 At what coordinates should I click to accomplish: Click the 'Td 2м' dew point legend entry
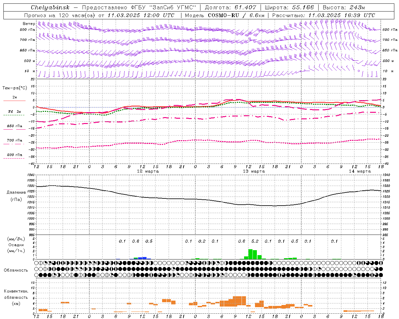click(15, 112)
